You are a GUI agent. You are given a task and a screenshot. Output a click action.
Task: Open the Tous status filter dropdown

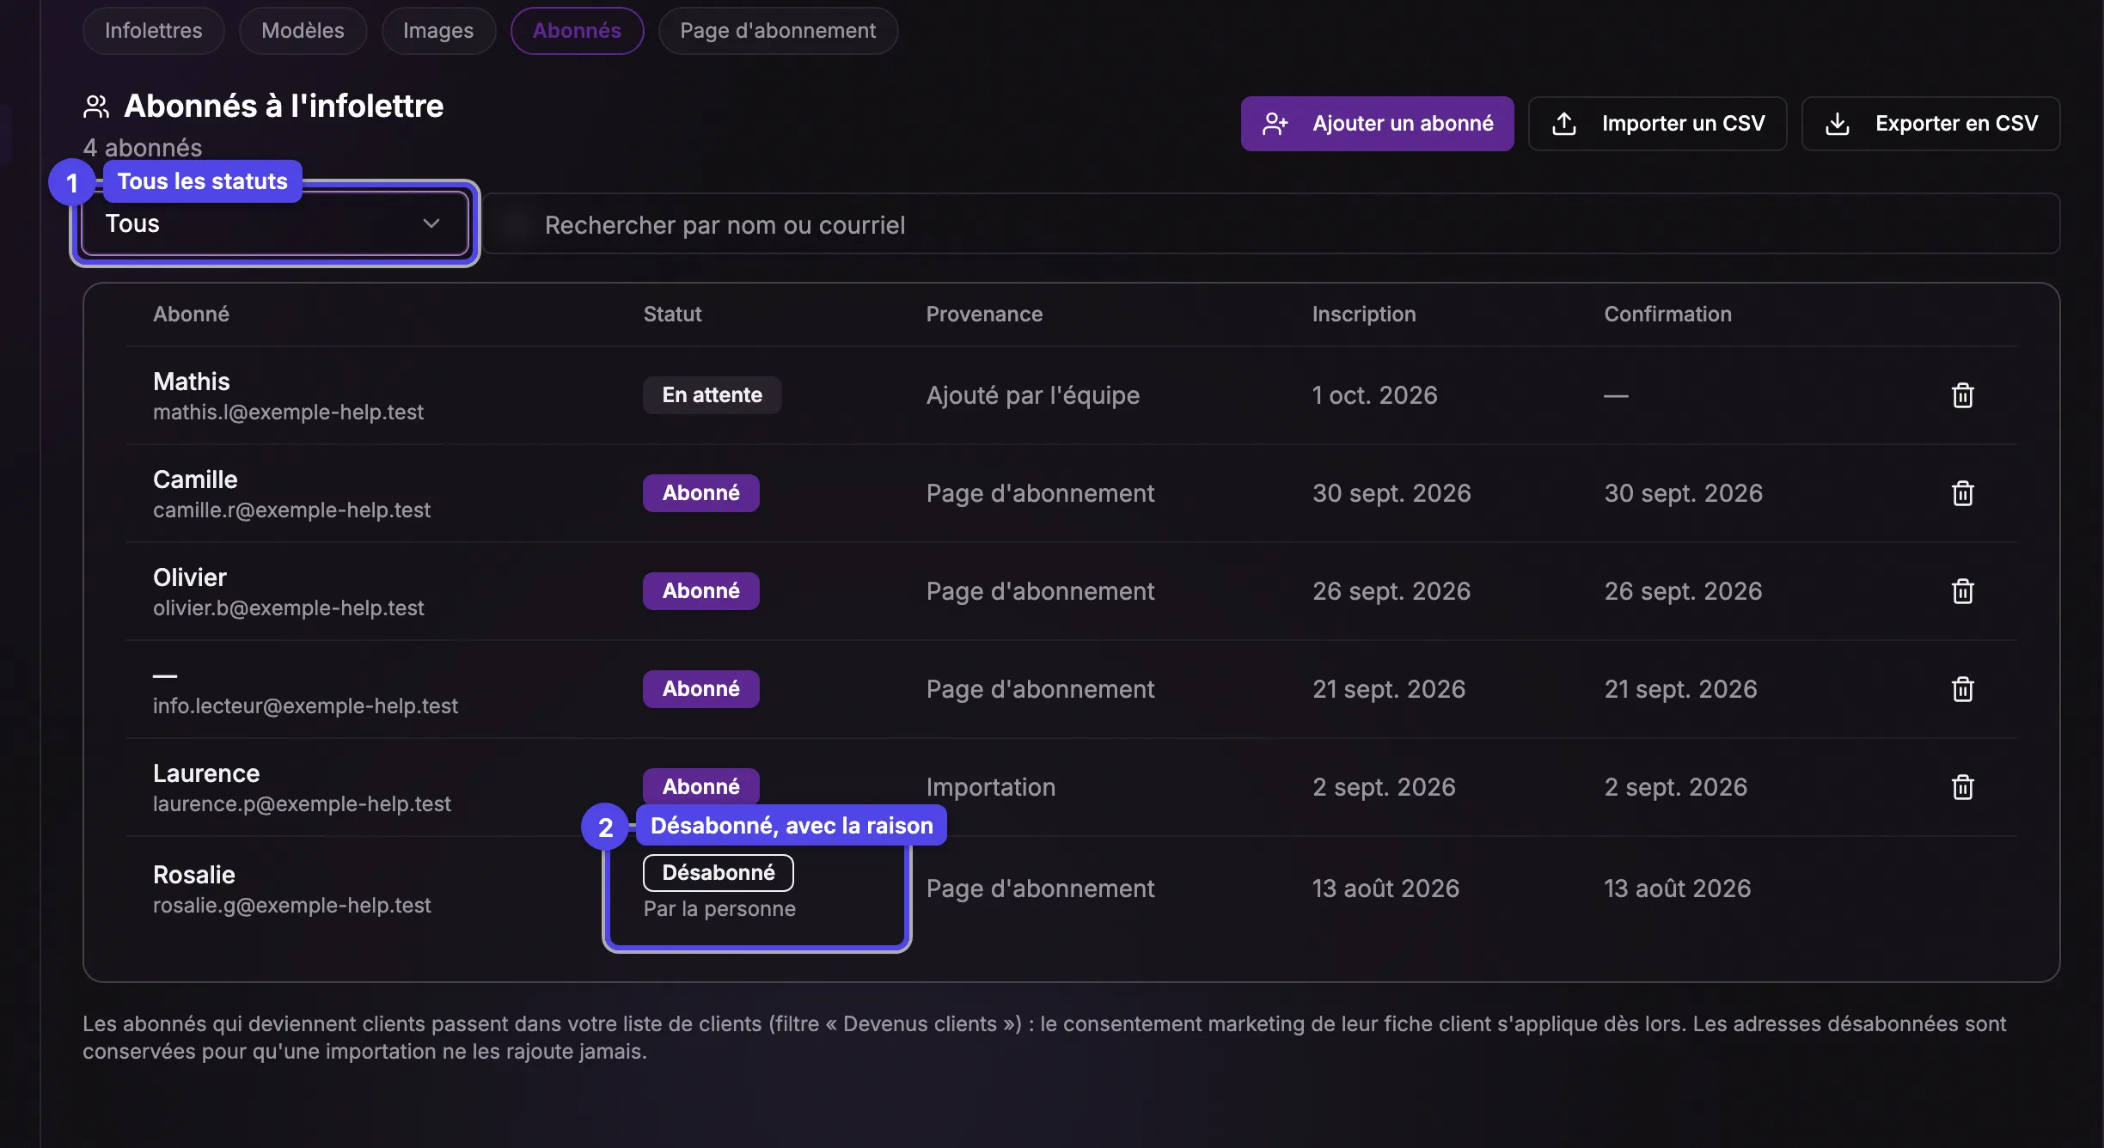[x=275, y=223]
